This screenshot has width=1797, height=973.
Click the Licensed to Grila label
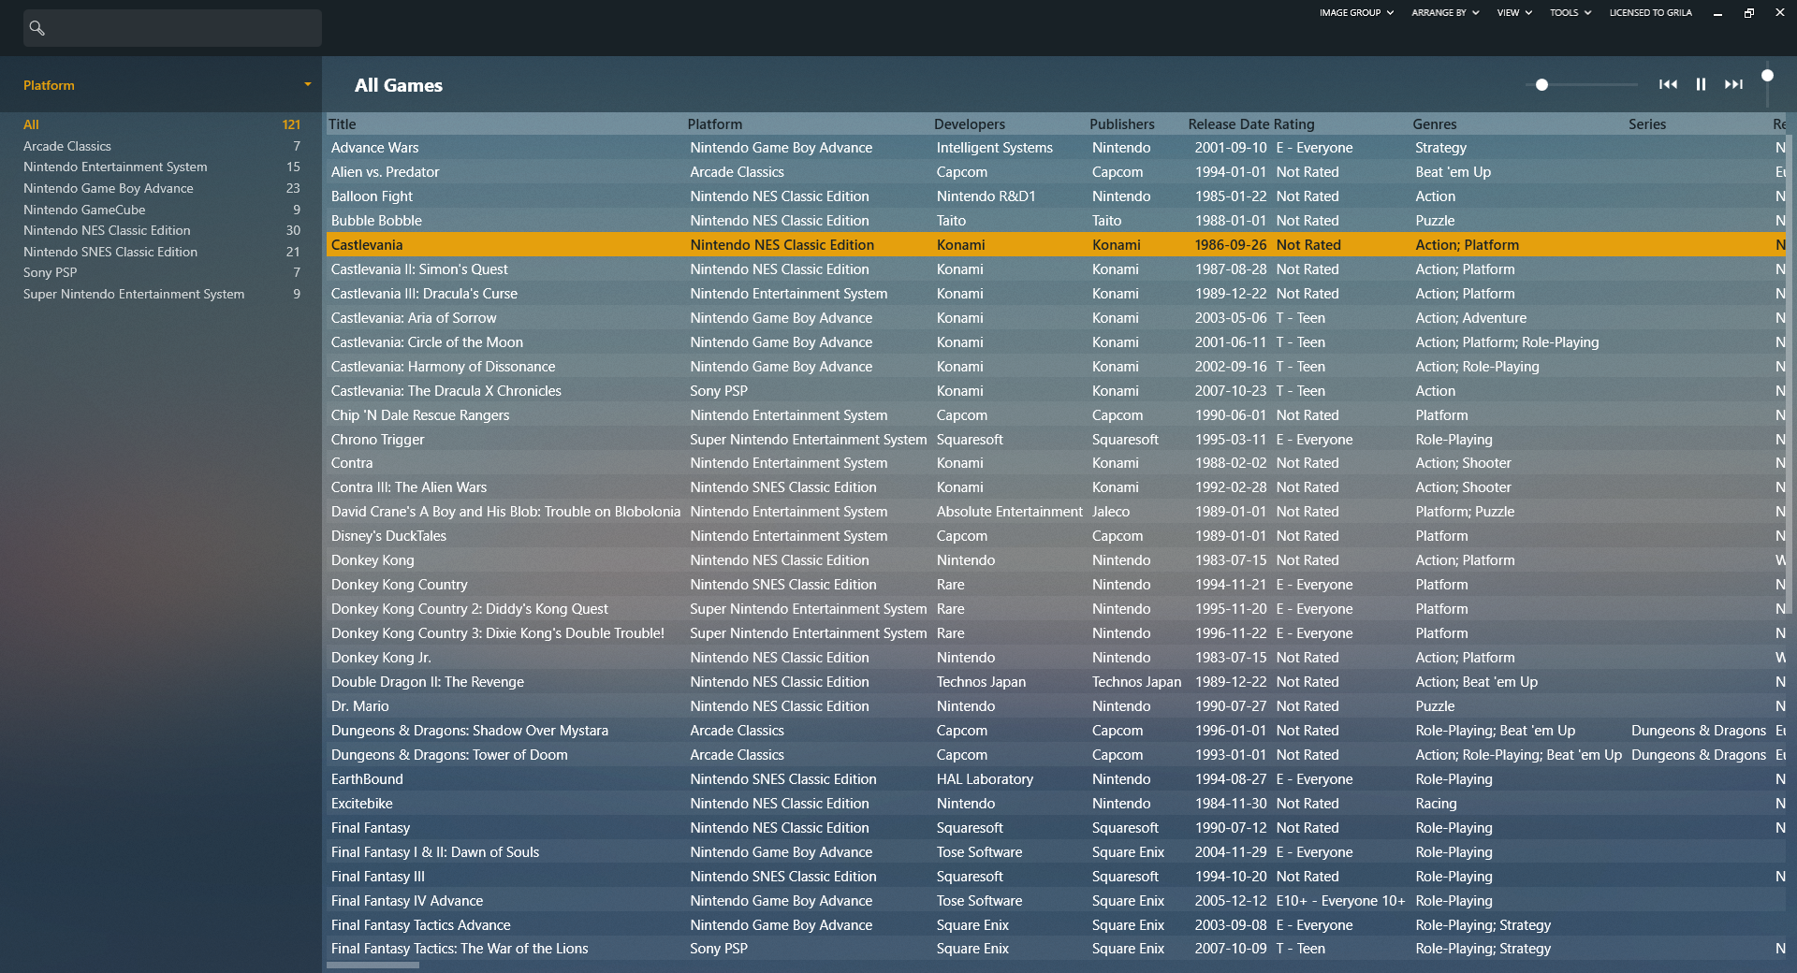click(1650, 13)
